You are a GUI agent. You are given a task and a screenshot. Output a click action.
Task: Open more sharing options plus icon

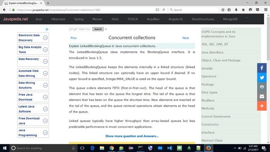tap(262, 106)
